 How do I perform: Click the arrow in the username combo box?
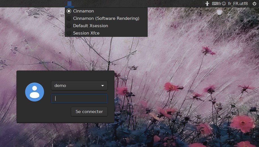[103, 86]
